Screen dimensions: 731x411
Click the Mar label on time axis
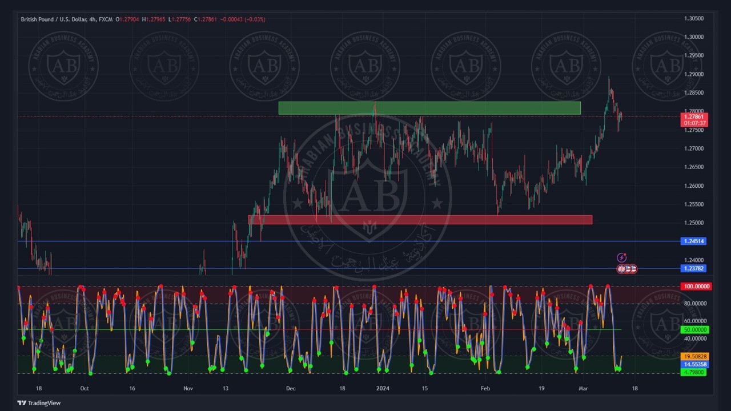coord(583,388)
